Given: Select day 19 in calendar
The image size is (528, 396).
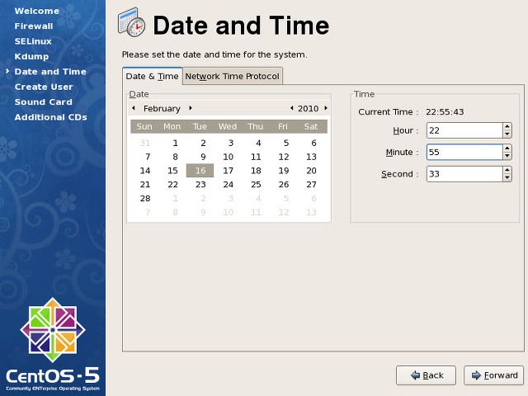Looking at the screenshot, I should coord(284,171).
